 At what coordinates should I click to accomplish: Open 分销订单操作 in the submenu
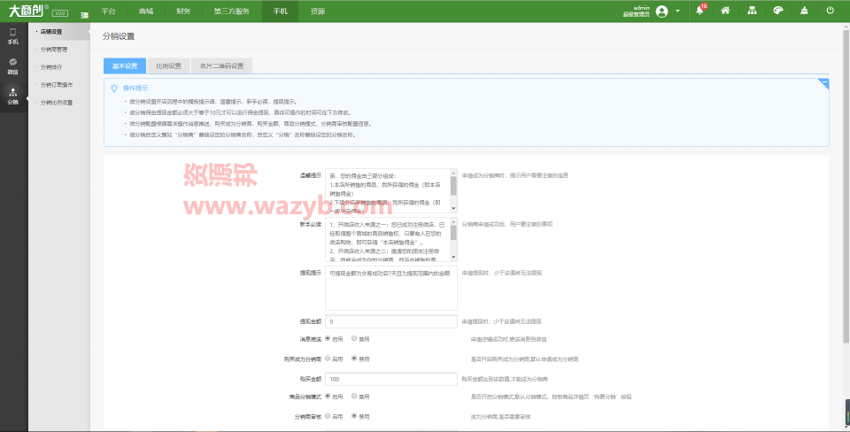click(57, 85)
